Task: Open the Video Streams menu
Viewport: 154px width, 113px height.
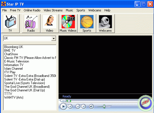Action: point(53,10)
